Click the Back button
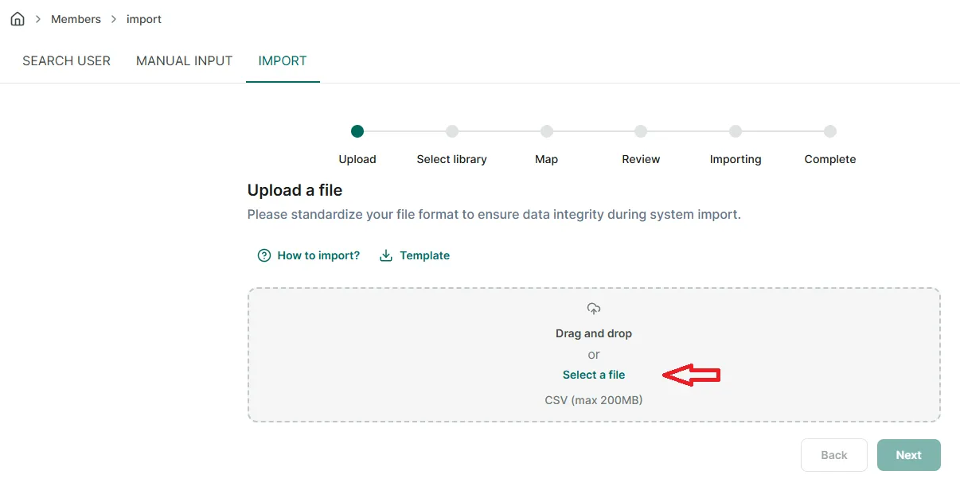This screenshot has width=960, height=498. coord(834,455)
